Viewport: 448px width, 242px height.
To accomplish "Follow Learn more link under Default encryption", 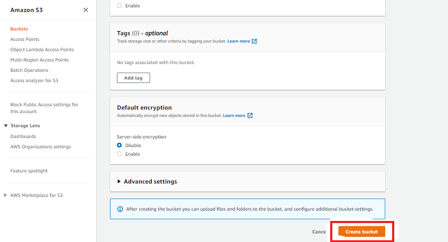I will tap(234, 116).
